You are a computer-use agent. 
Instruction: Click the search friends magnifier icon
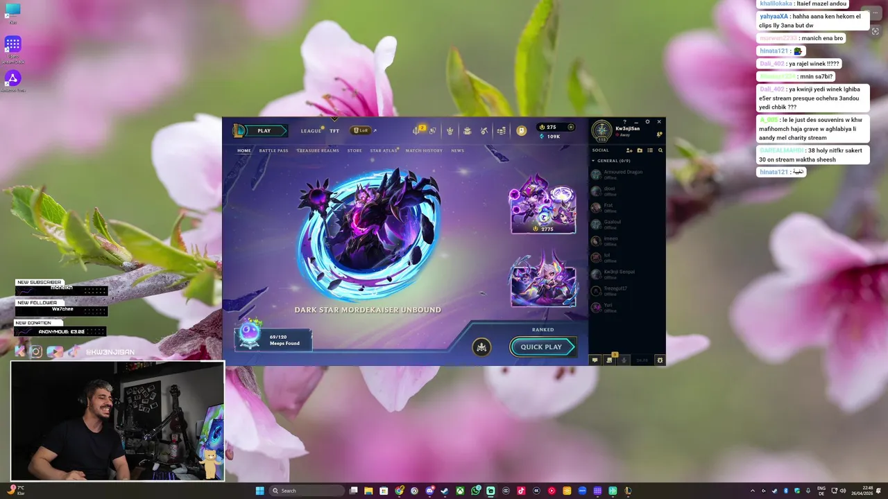(x=660, y=150)
